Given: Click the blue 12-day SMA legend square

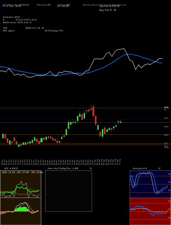Looking at the screenshot, I should [3, 5].
